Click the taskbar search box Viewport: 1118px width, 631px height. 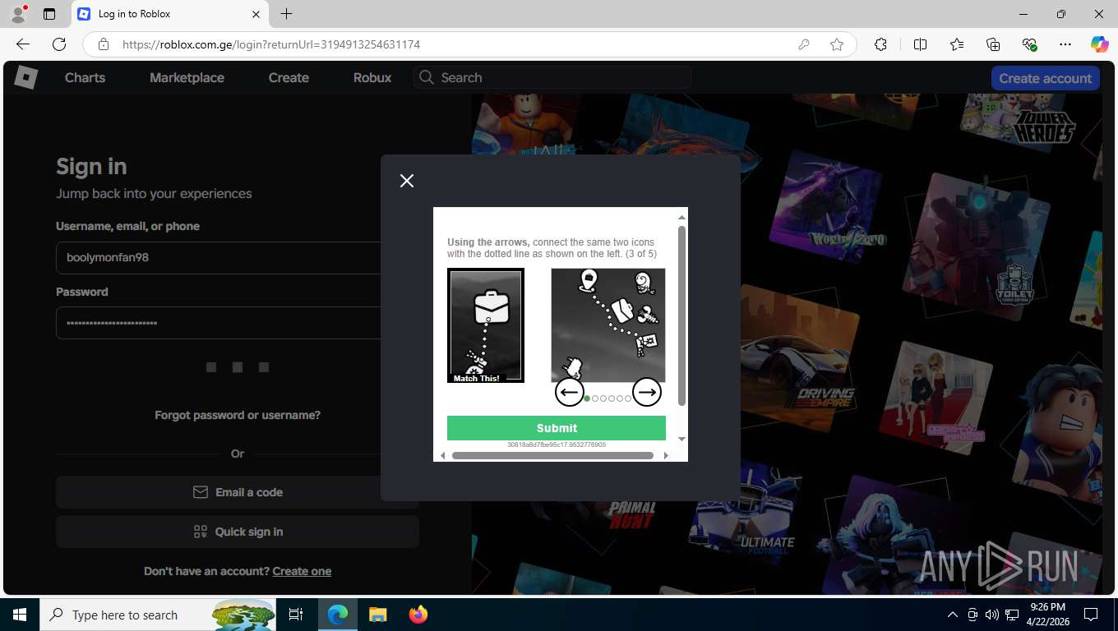point(159,615)
